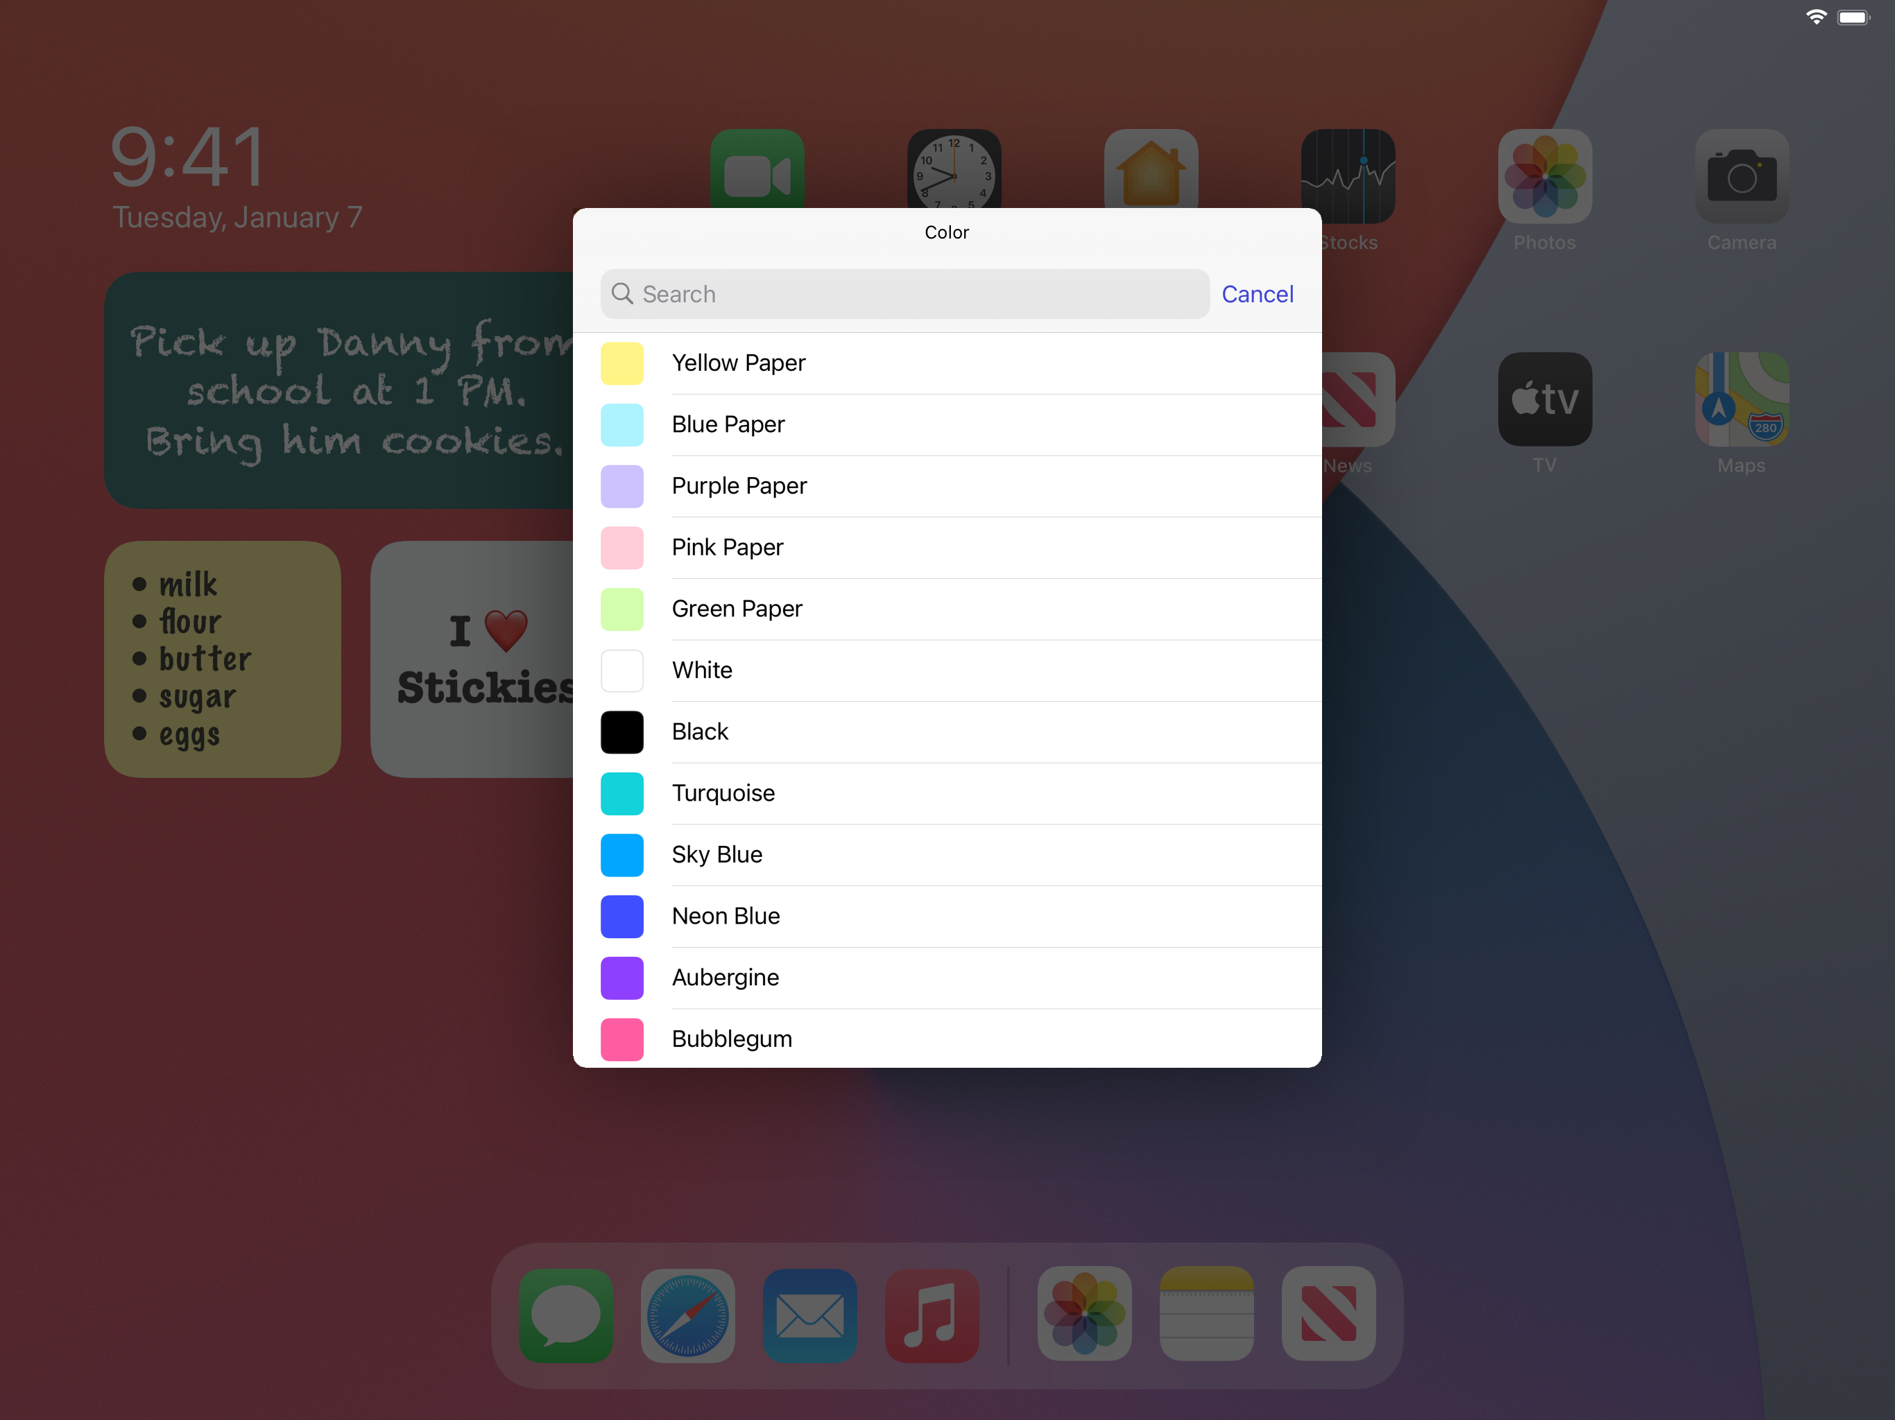
Task: Open the Apple TV app icon
Action: [x=1544, y=399]
